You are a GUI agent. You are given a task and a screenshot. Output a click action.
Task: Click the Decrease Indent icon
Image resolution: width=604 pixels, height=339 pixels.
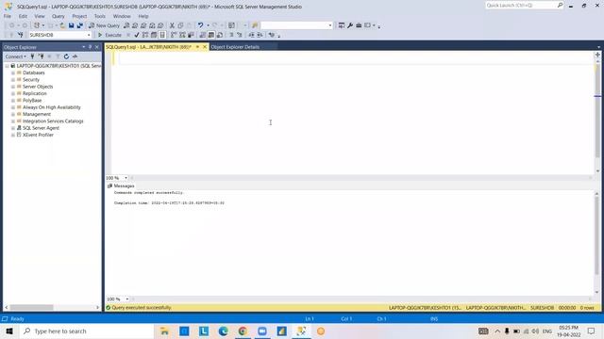(x=251, y=35)
